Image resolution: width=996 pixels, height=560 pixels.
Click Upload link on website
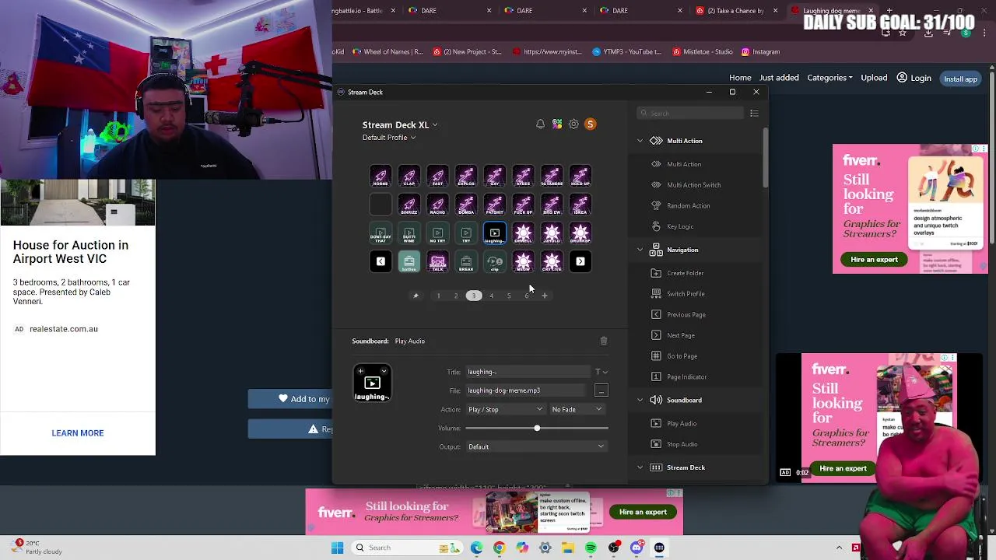coord(874,78)
